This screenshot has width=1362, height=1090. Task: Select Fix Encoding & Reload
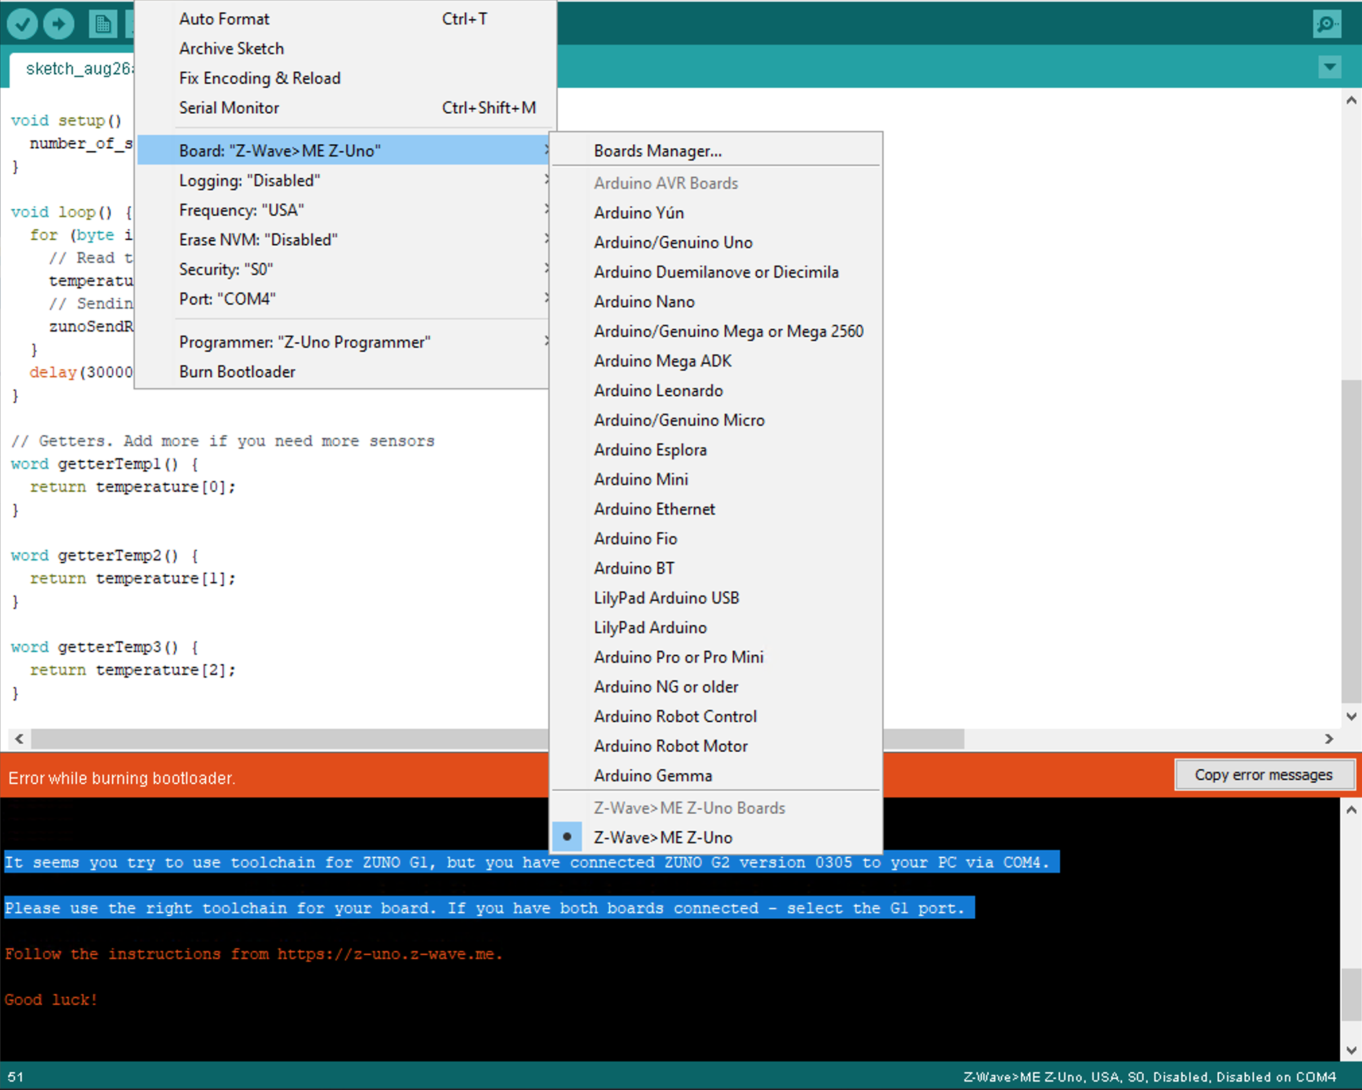point(346,78)
